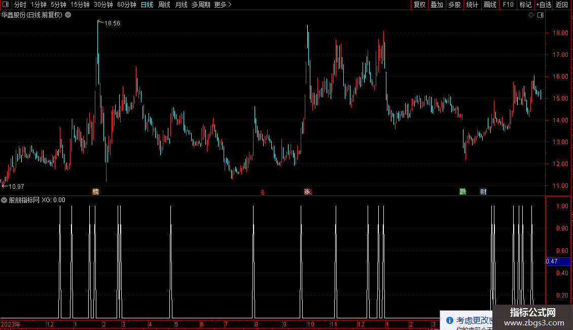Click the month 10 label on timeline
Viewport: 573px width, 330px height.
311,324
